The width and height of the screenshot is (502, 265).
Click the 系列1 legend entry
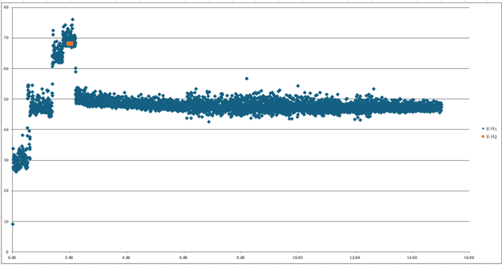pyautogui.click(x=491, y=129)
